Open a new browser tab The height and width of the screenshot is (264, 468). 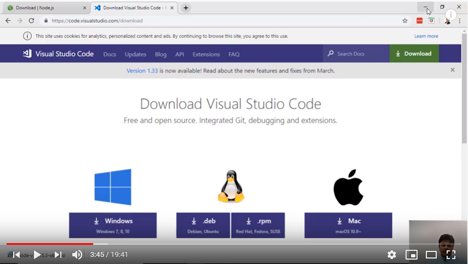point(186,8)
